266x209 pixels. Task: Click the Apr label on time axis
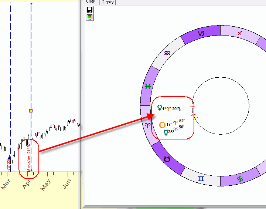click(27, 185)
